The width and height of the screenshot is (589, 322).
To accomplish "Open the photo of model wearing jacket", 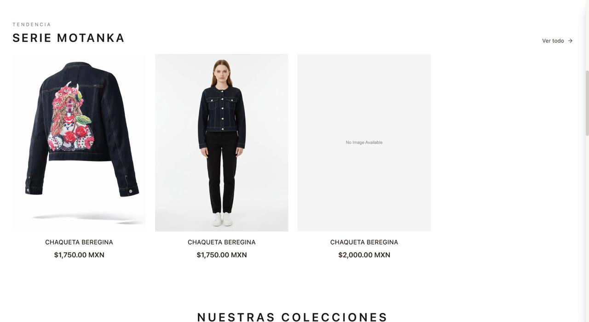I will (222, 143).
